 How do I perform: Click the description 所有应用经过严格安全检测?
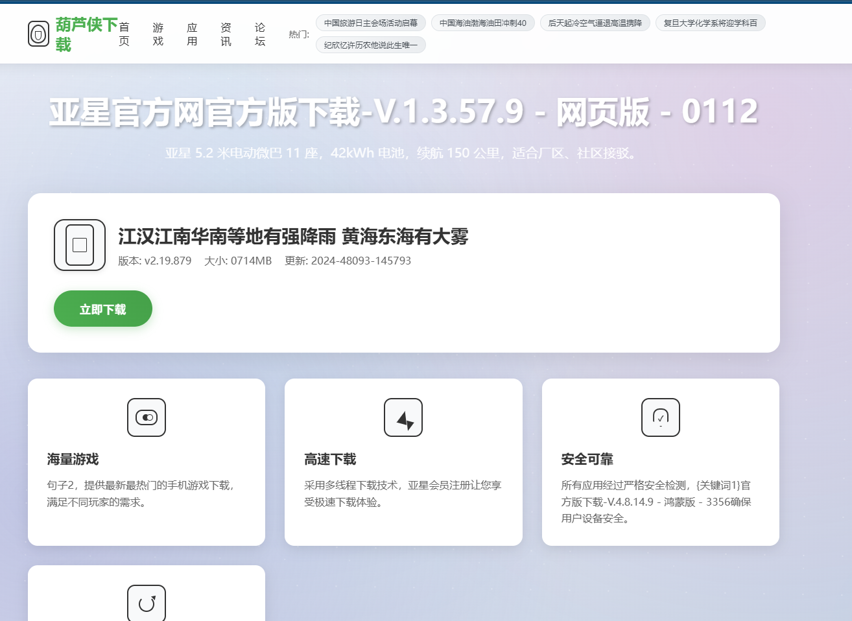[656, 502]
